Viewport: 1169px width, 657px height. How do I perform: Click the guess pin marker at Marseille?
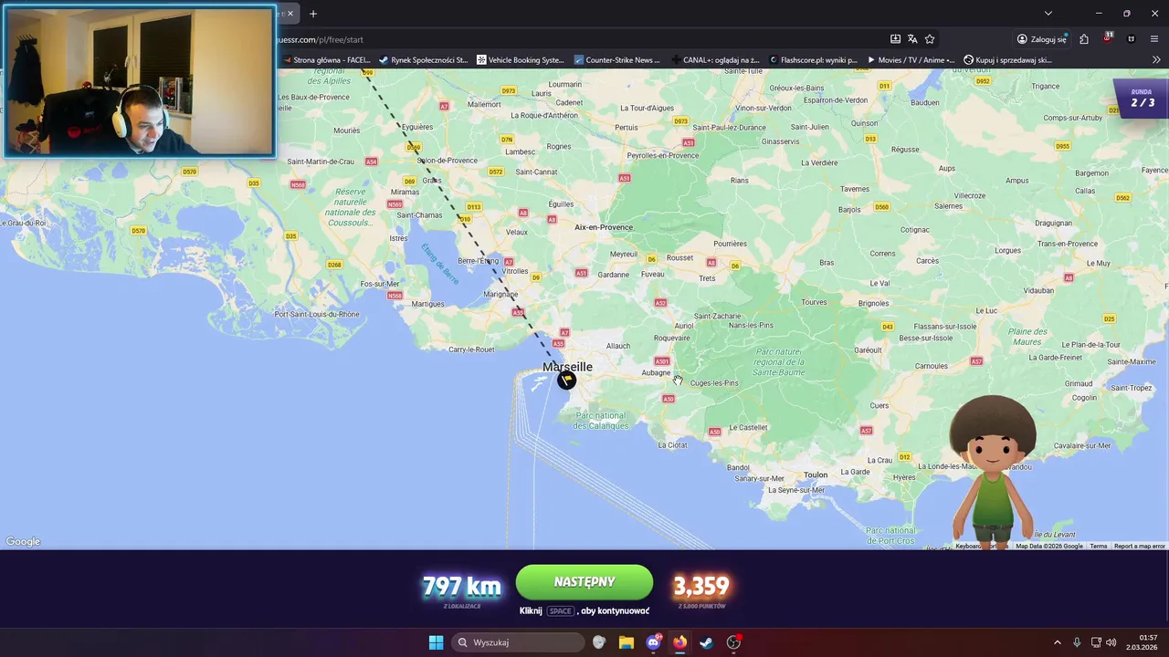566,381
